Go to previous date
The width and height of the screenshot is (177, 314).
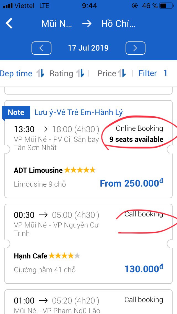click(x=41, y=48)
